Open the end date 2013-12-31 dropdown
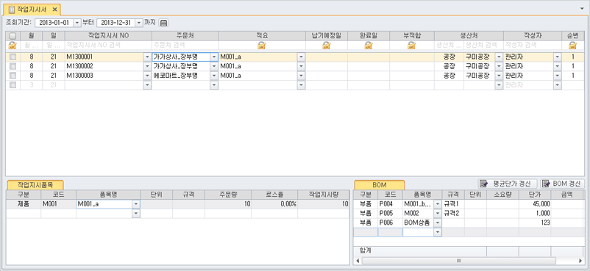The image size is (590, 271). point(139,23)
